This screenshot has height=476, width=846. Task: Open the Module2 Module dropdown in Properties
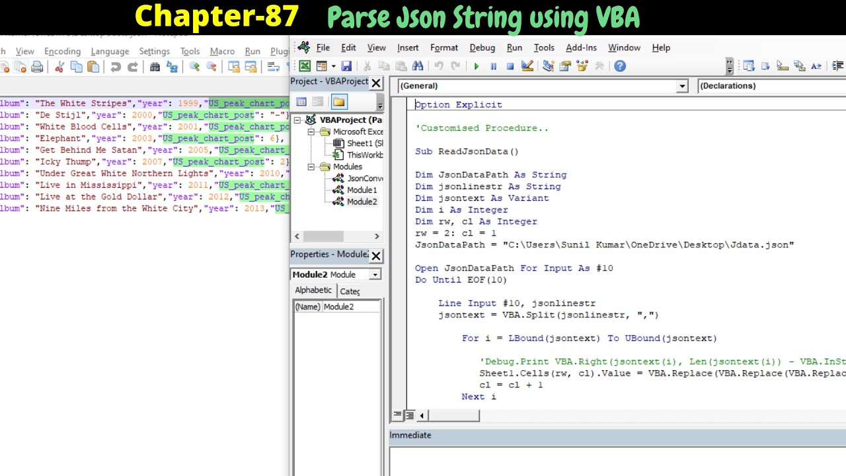(x=375, y=274)
